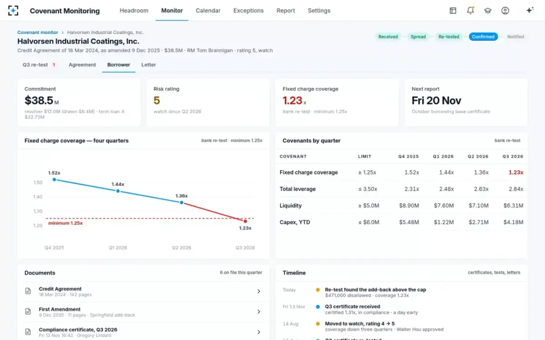This screenshot has width=545, height=340.
Task: Click the Confirmed status step
Action: (483, 37)
